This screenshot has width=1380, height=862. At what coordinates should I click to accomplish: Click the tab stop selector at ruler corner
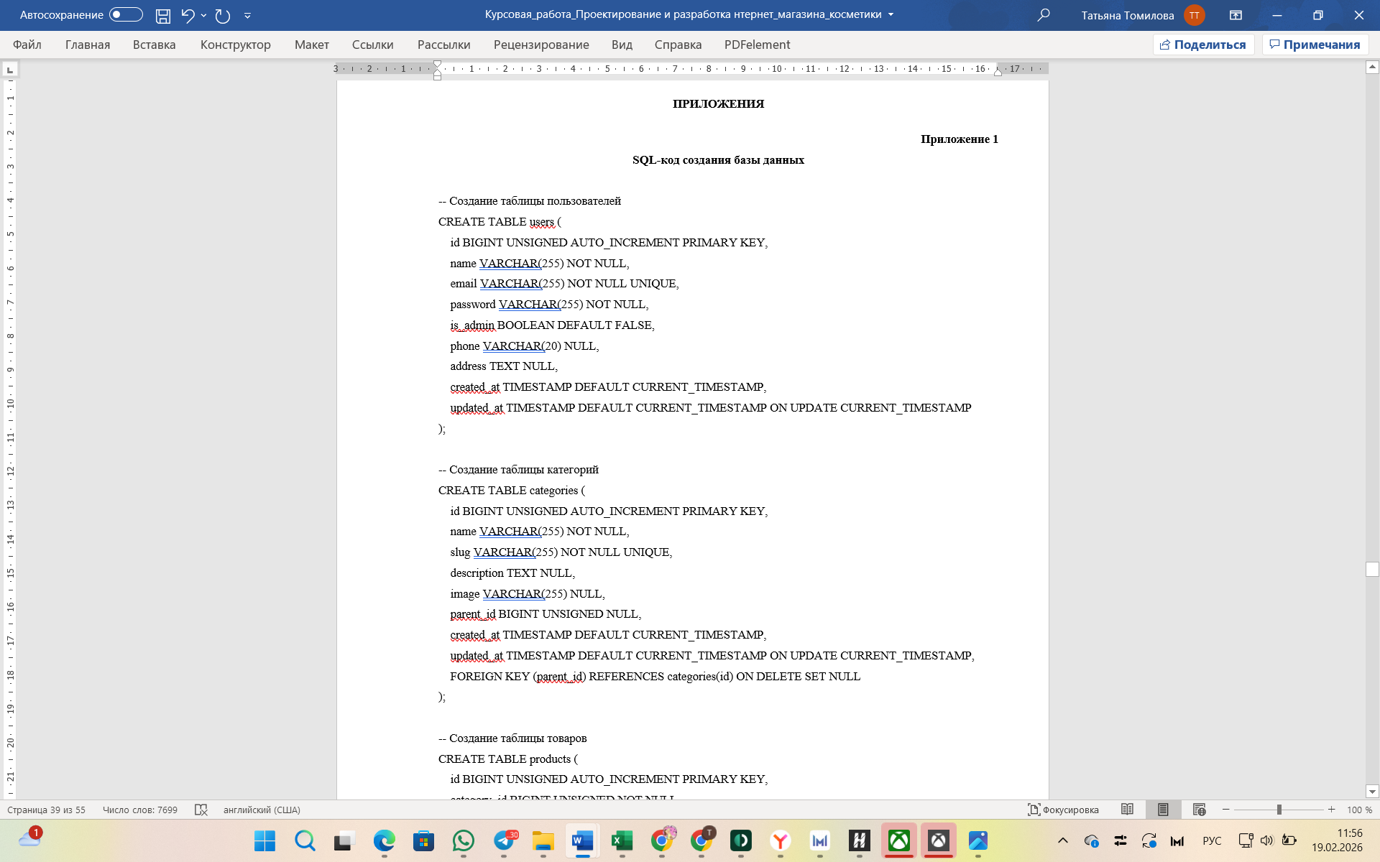click(10, 70)
